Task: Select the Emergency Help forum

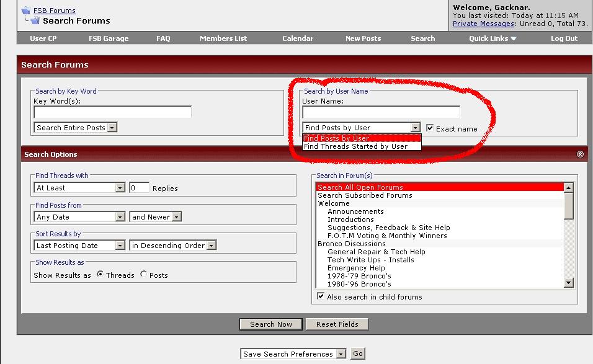Action: (440, 268)
